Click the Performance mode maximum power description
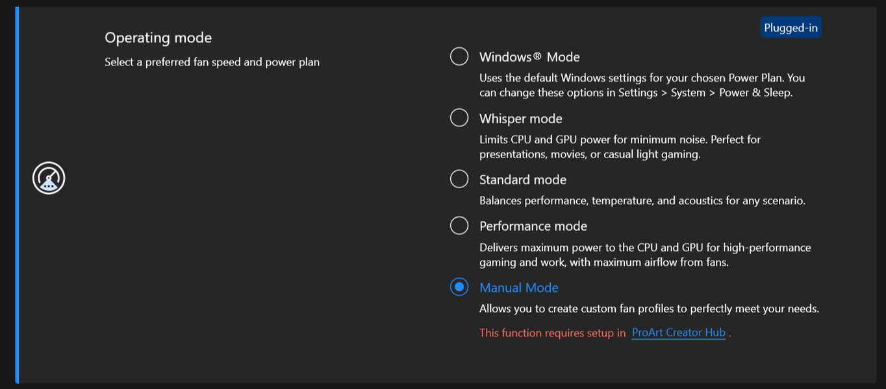 (x=645, y=255)
